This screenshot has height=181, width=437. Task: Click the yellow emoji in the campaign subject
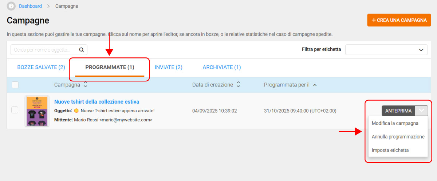(76, 110)
